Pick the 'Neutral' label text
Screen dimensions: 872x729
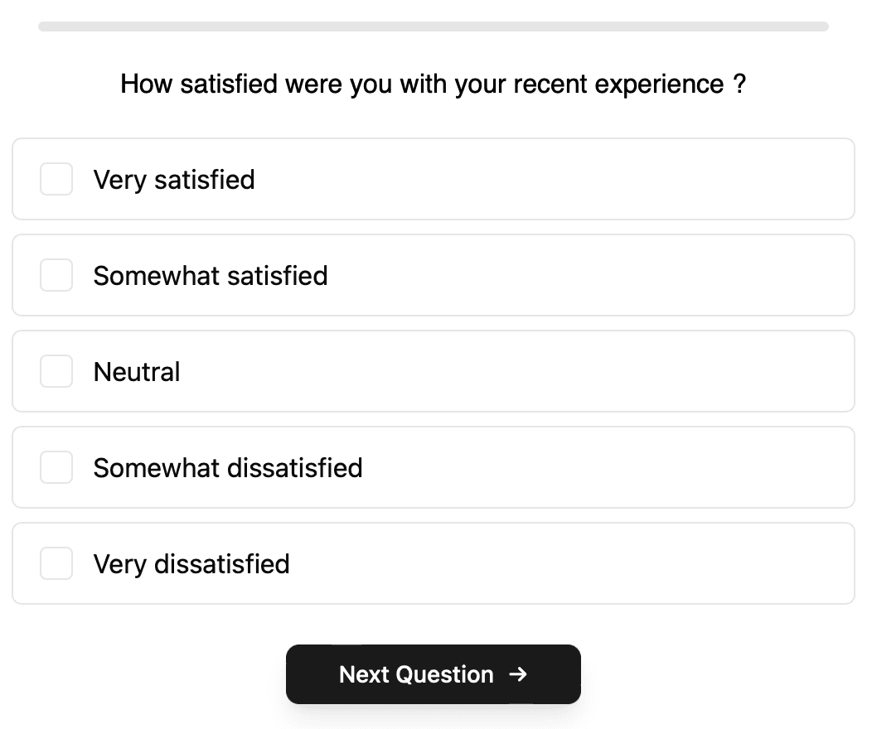tap(137, 372)
